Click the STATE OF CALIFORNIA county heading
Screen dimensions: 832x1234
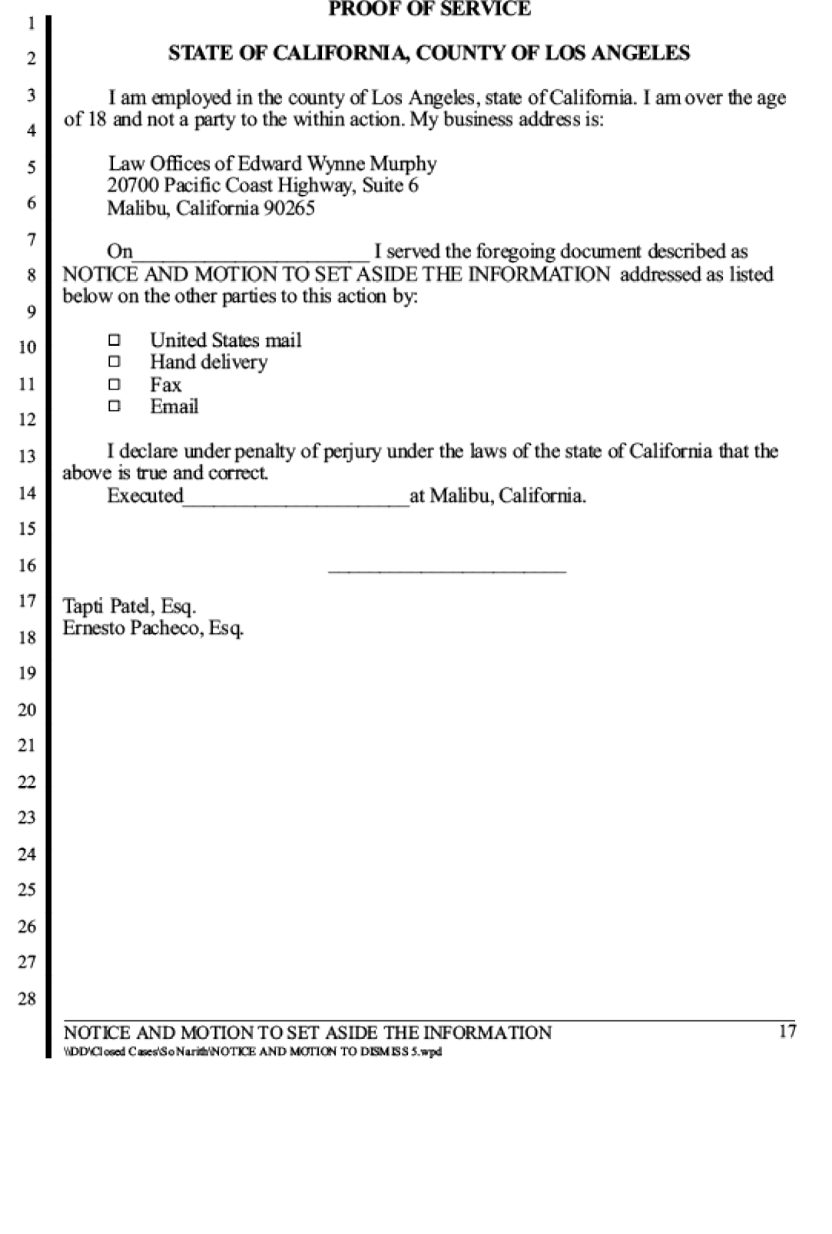[429, 53]
